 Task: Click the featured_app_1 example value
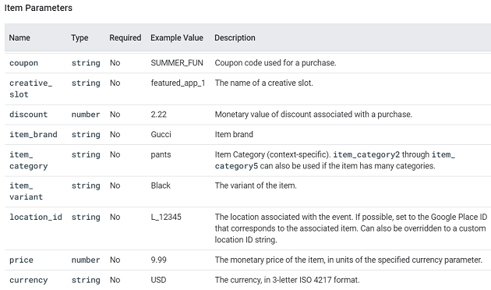click(178, 83)
